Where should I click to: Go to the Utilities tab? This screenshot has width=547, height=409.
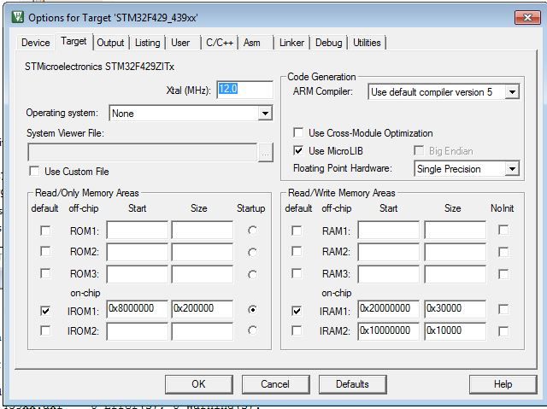(367, 43)
